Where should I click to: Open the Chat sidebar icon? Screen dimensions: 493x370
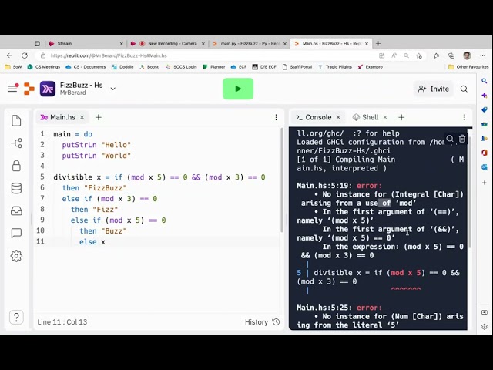16,233
